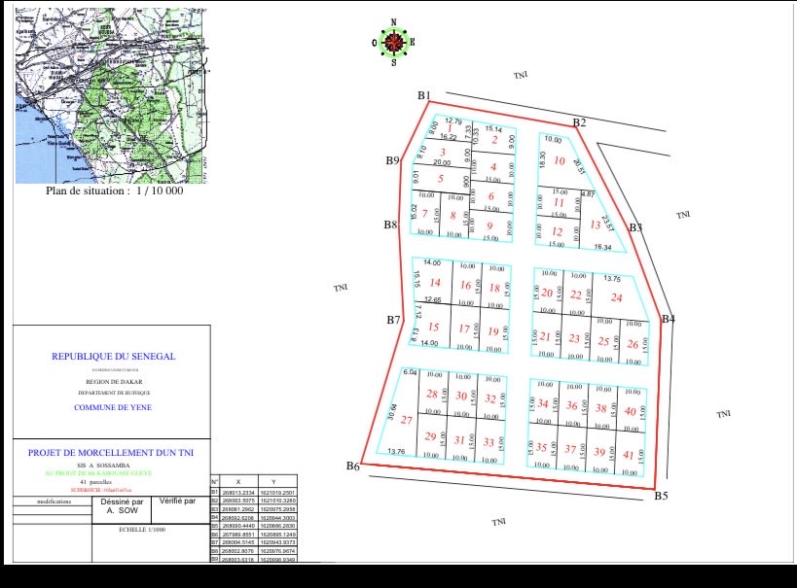Select 'PROJET DE MORCELLEMENT DUN TNI' title
797x588 pixels.
coord(111,453)
